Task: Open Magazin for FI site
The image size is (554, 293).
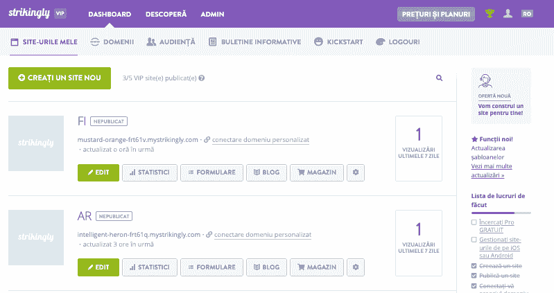Action: pyautogui.click(x=317, y=172)
